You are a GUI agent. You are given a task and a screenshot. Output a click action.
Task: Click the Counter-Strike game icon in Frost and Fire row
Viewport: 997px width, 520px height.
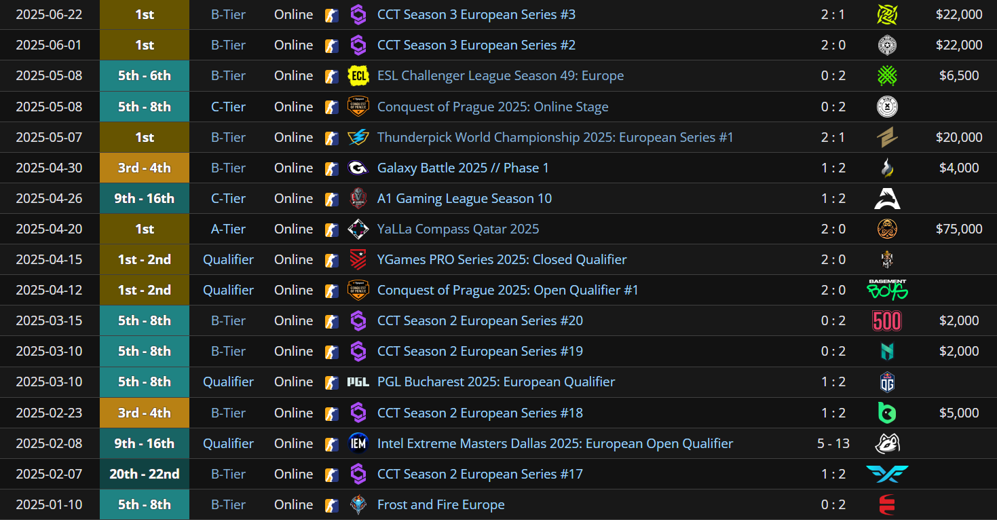coord(331,504)
